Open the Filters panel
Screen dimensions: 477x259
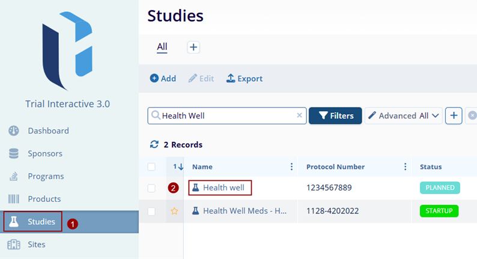[x=335, y=115]
